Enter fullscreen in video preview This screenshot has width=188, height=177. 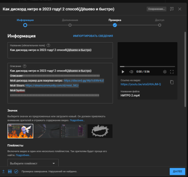click(x=172, y=72)
